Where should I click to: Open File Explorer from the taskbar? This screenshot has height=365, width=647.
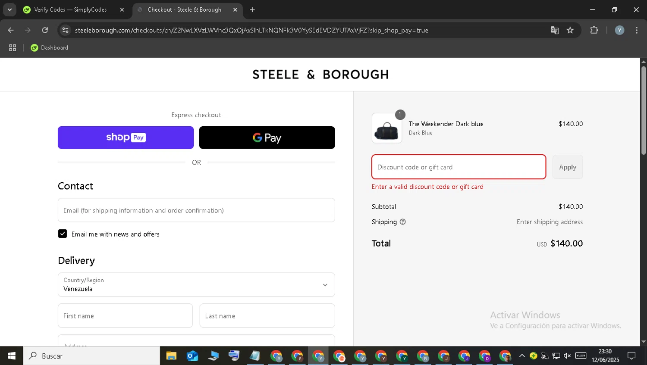171,356
